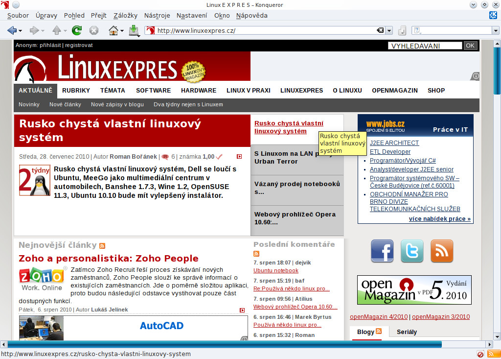Open the ETL Developer job link
The width and height of the screenshot is (501, 359).
(x=390, y=152)
